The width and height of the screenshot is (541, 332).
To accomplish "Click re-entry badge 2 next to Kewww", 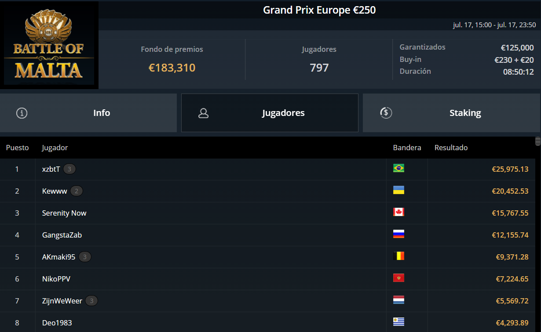I will click(77, 191).
